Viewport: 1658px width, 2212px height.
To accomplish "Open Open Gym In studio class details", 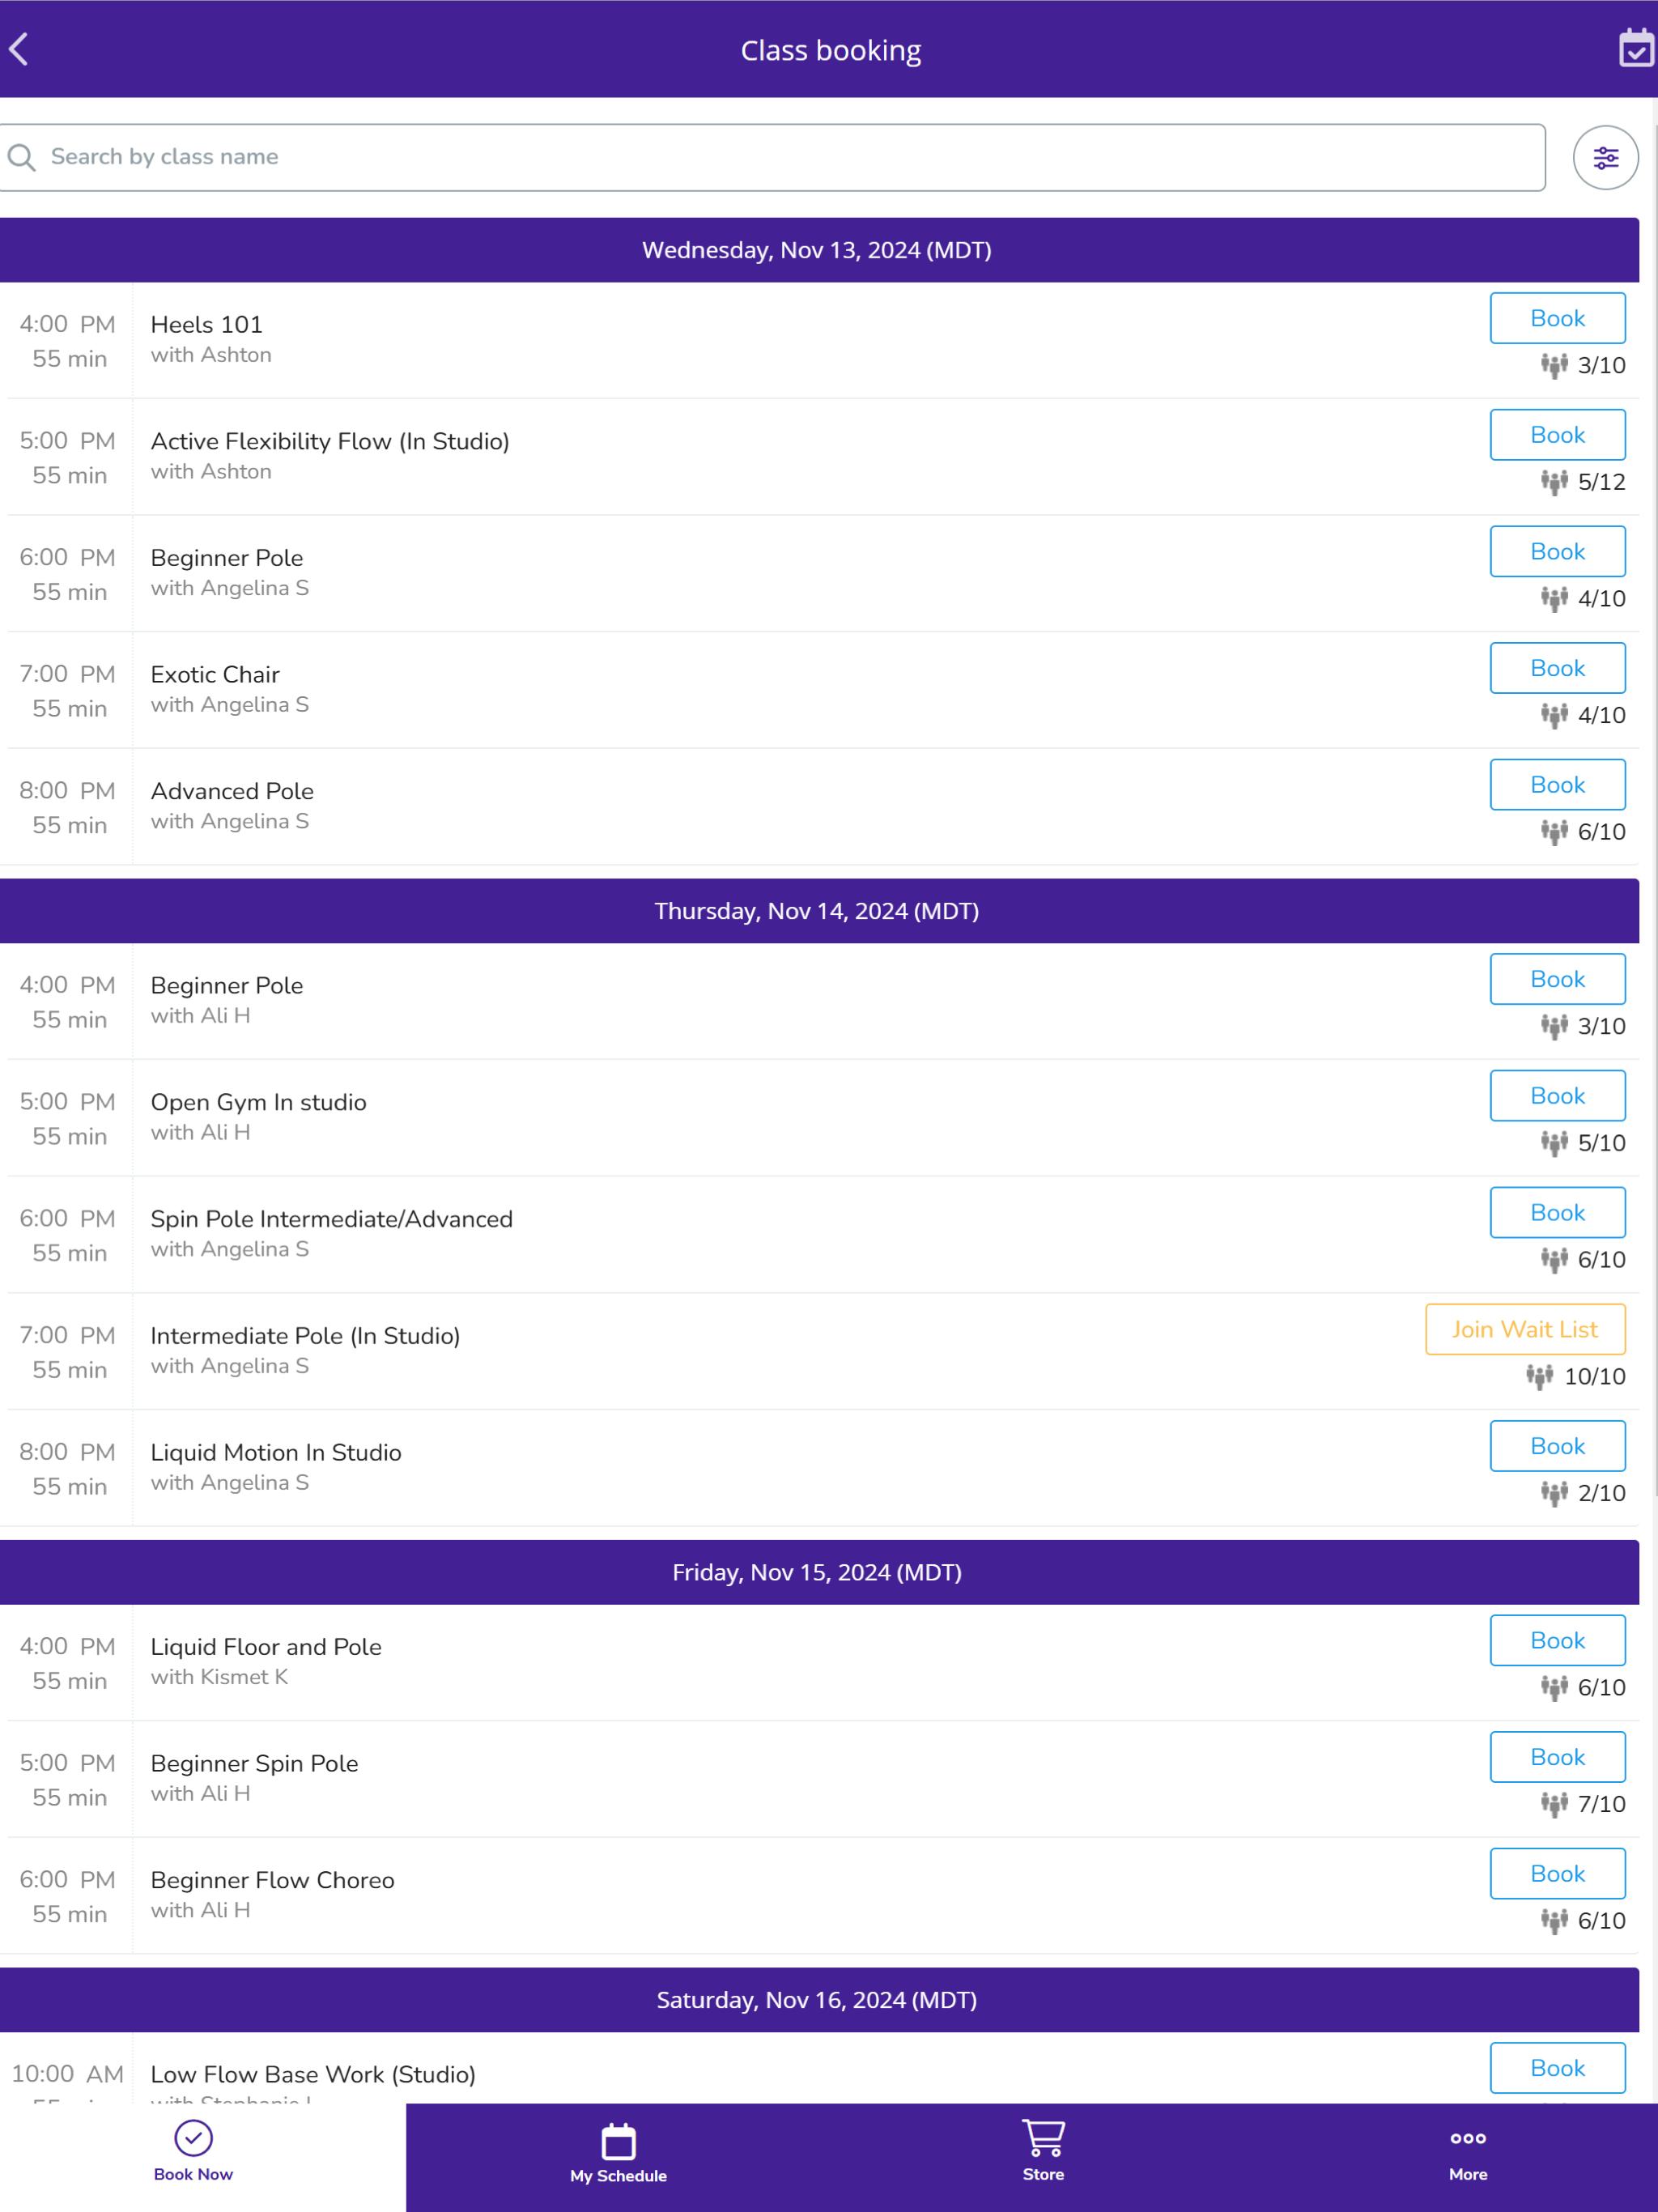I will click(258, 1102).
